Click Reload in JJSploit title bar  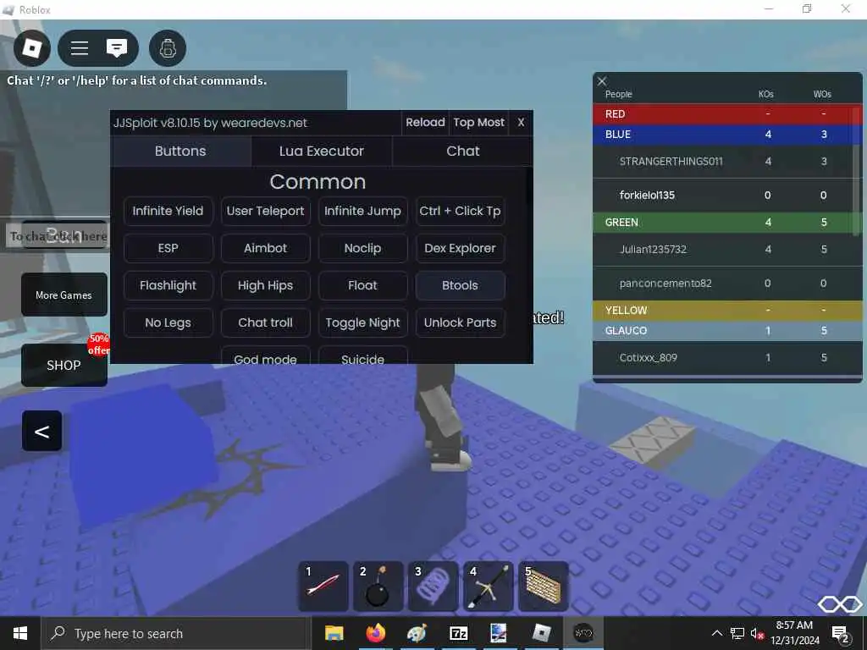point(425,122)
